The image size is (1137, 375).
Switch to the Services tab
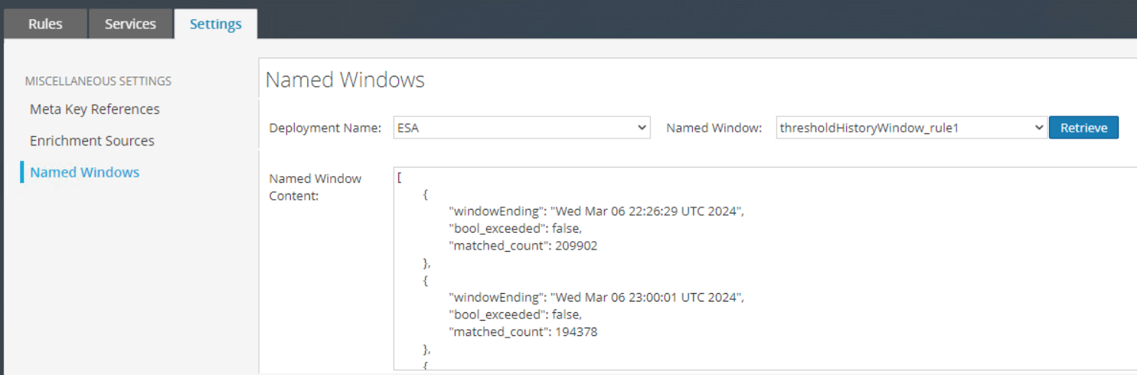(130, 24)
